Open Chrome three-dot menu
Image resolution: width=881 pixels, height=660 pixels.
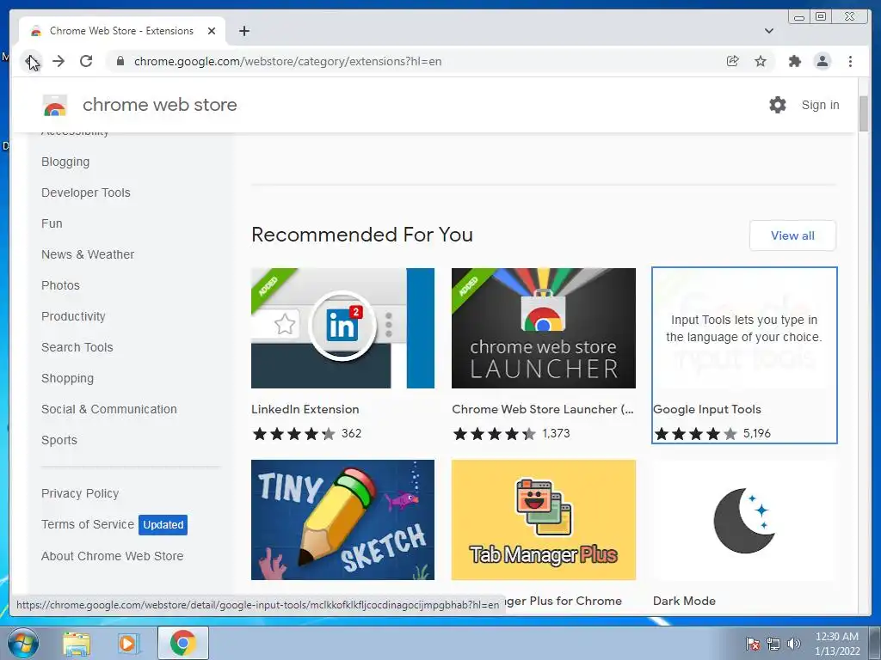coord(850,61)
